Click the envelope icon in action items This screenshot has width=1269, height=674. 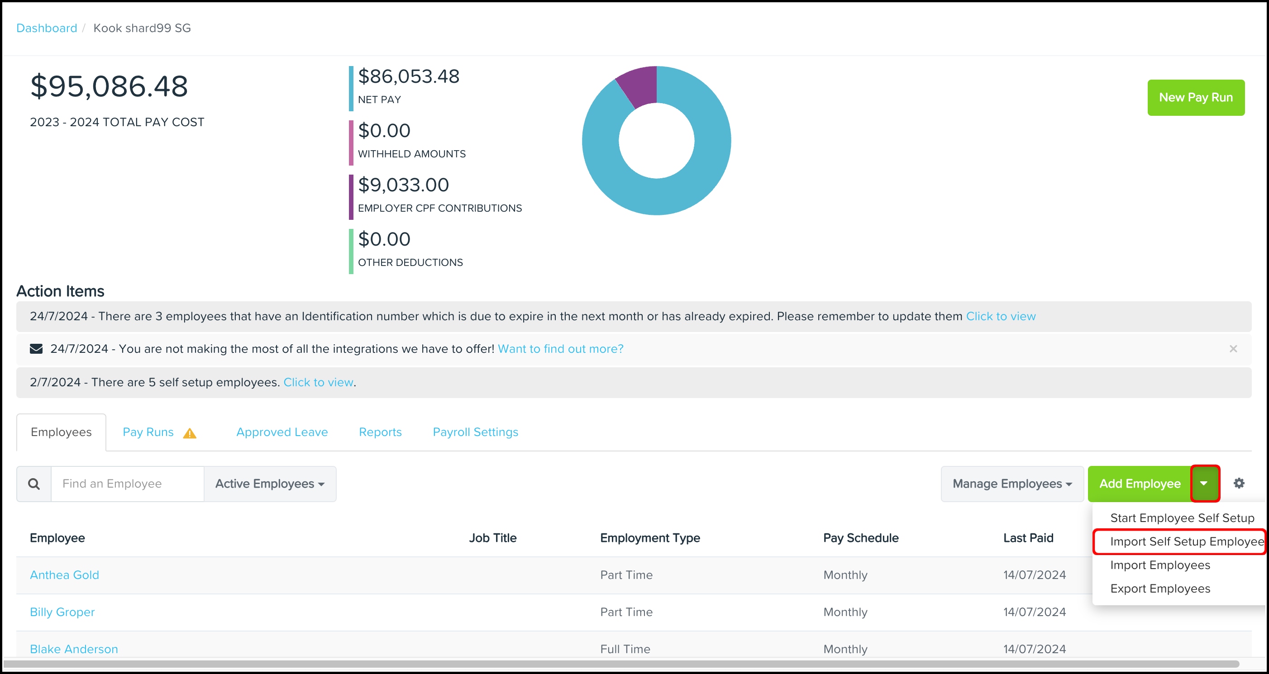click(x=36, y=349)
